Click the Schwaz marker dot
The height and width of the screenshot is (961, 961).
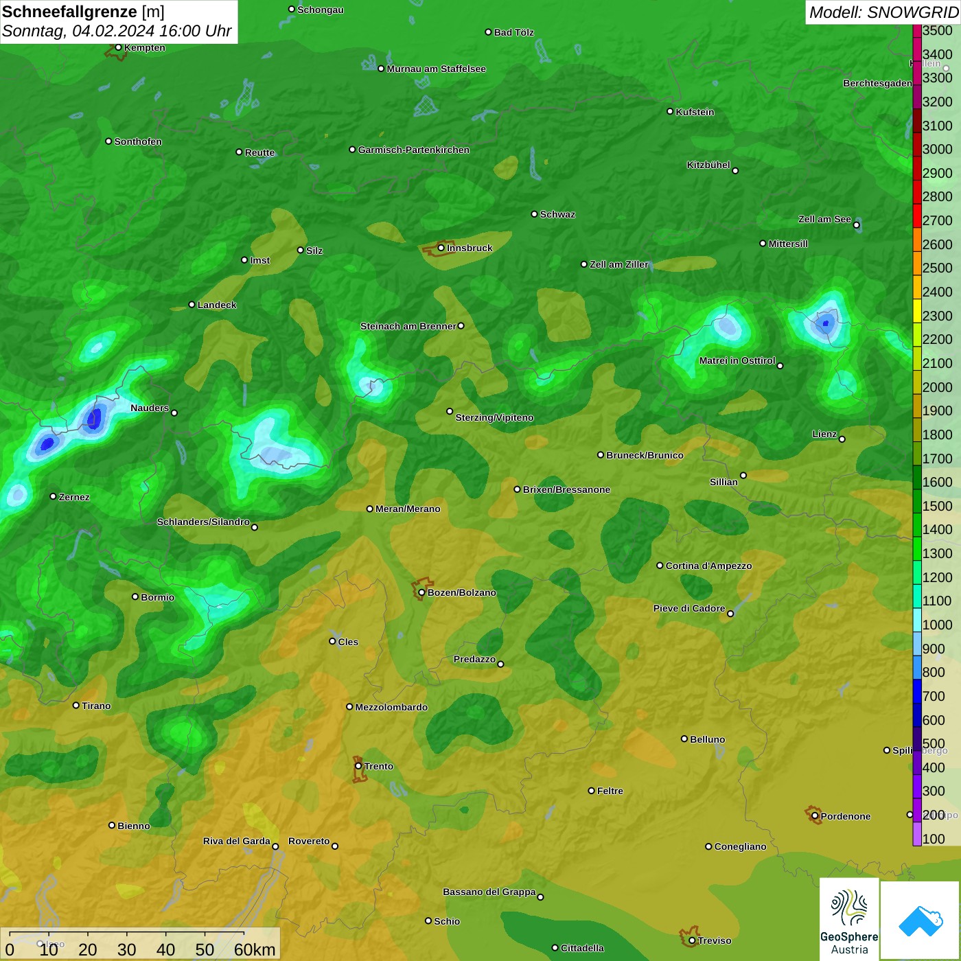534,214
